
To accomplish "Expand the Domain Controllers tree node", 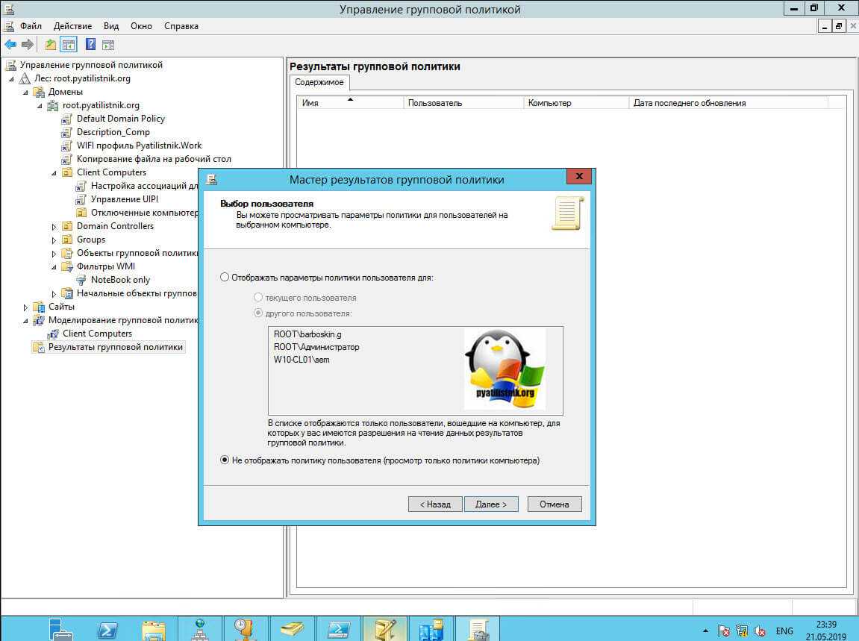I will (54, 226).
